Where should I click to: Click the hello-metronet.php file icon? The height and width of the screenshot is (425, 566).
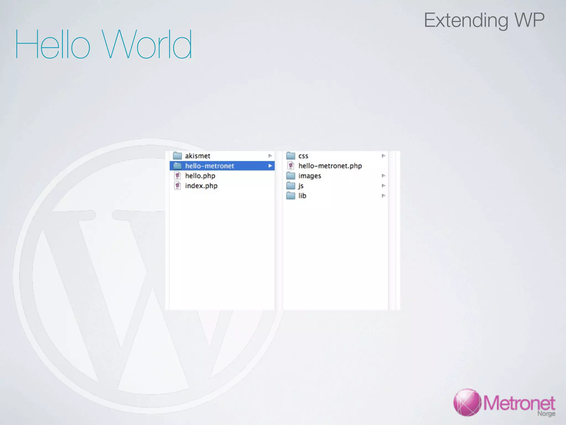(x=291, y=166)
